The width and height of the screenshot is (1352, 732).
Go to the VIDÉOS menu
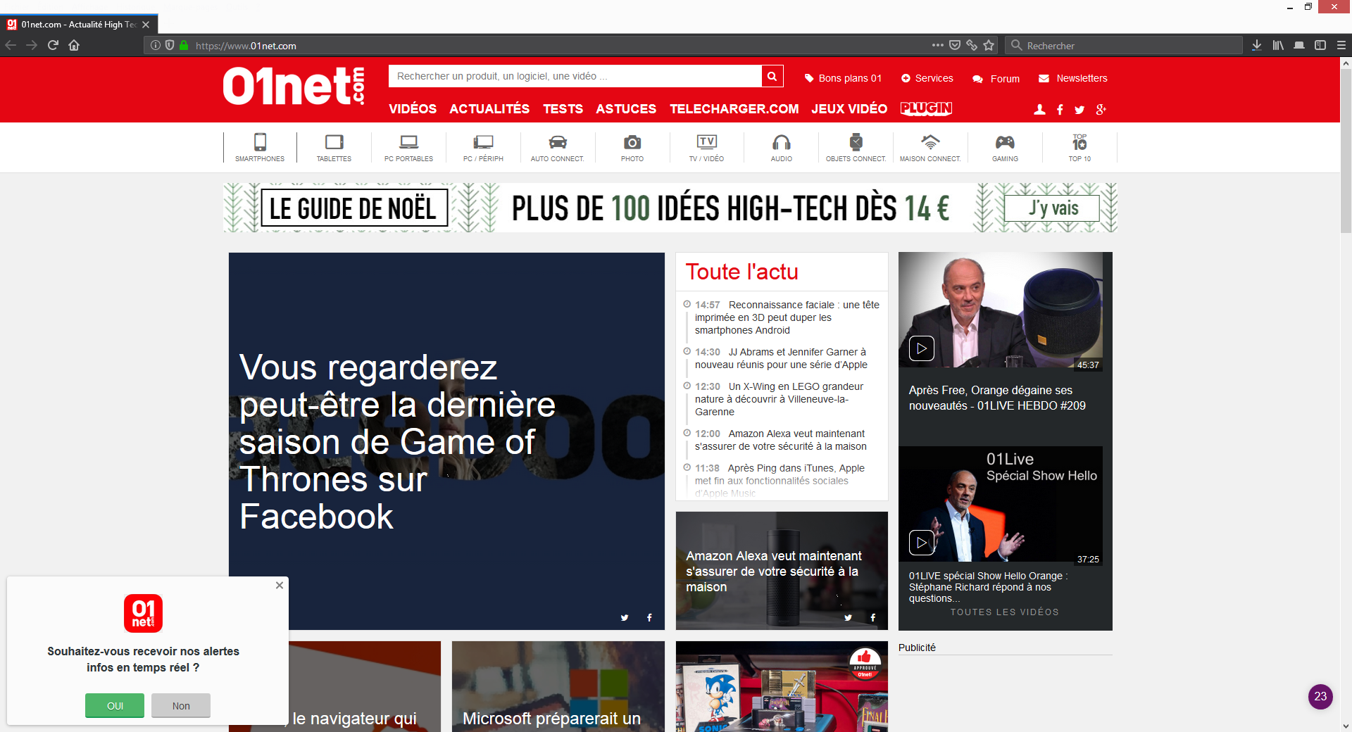point(413,109)
